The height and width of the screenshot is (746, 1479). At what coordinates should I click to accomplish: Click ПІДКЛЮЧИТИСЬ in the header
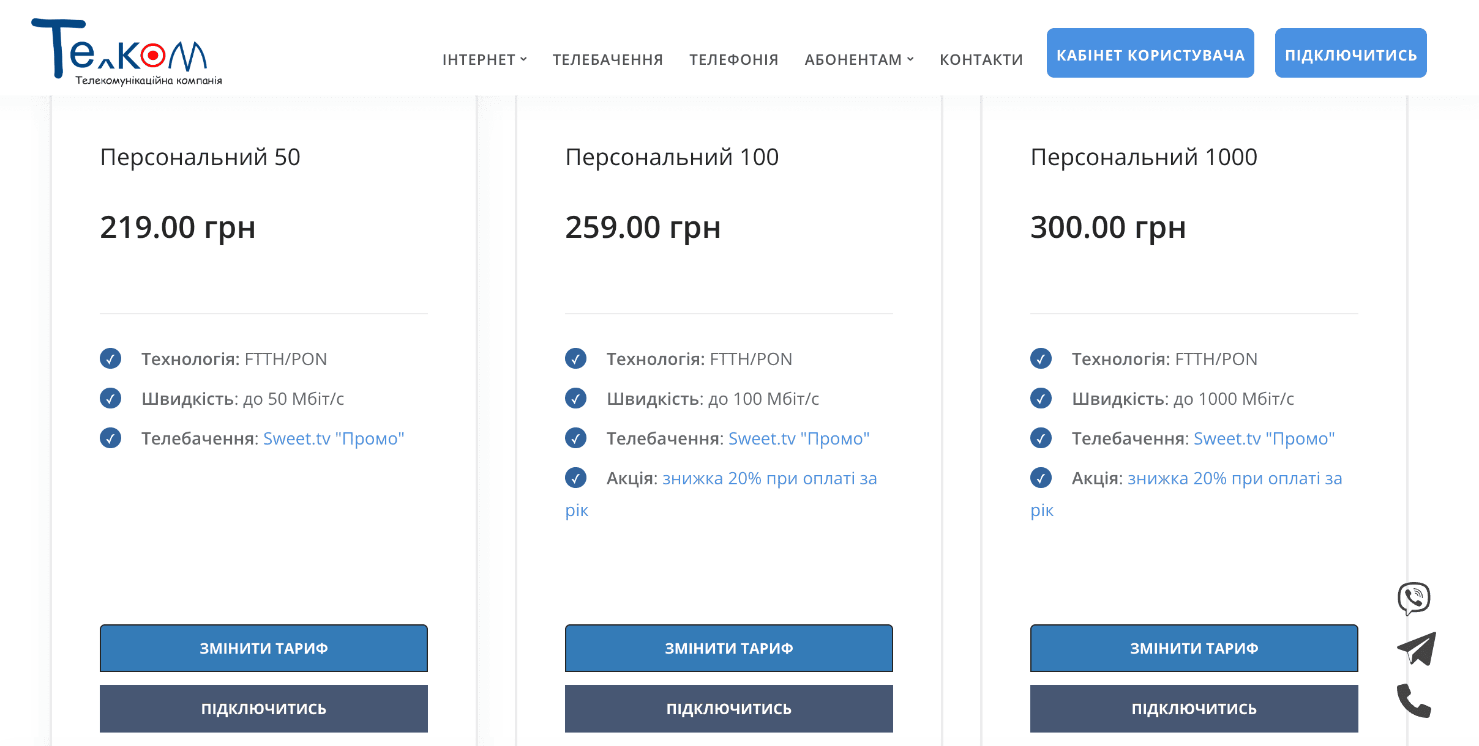click(1350, 54)
